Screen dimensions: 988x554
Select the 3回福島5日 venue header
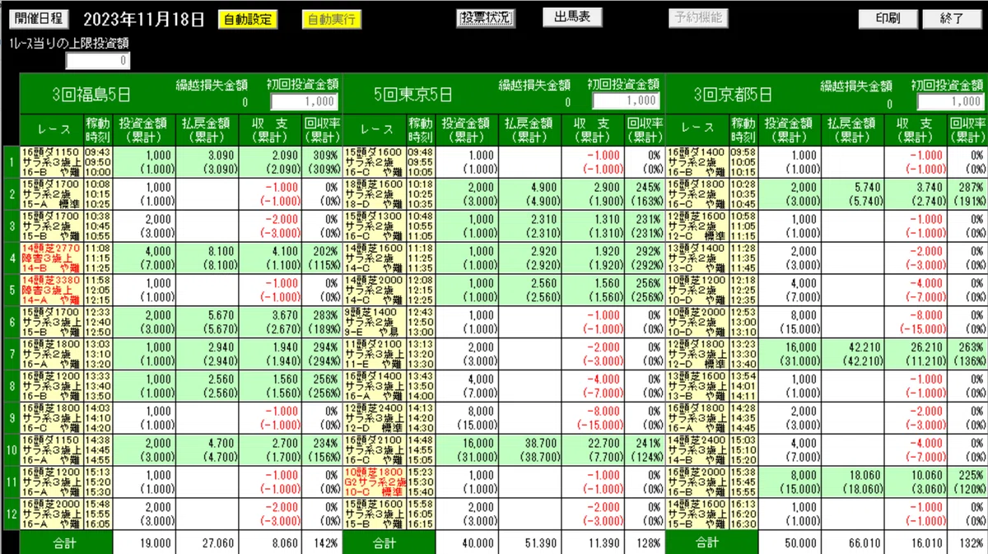pos(91,94)
